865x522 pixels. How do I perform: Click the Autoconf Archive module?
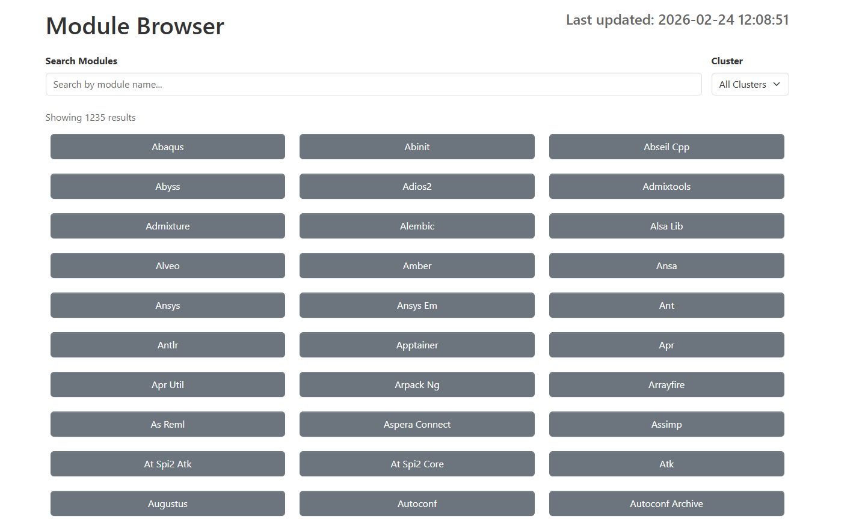666,503
